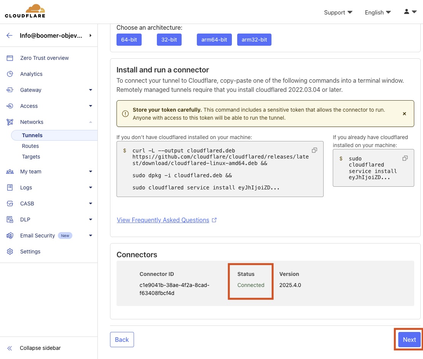Open the Support dropdown
The width and height of the screenshot is (423, 359).
coord(338,12)
